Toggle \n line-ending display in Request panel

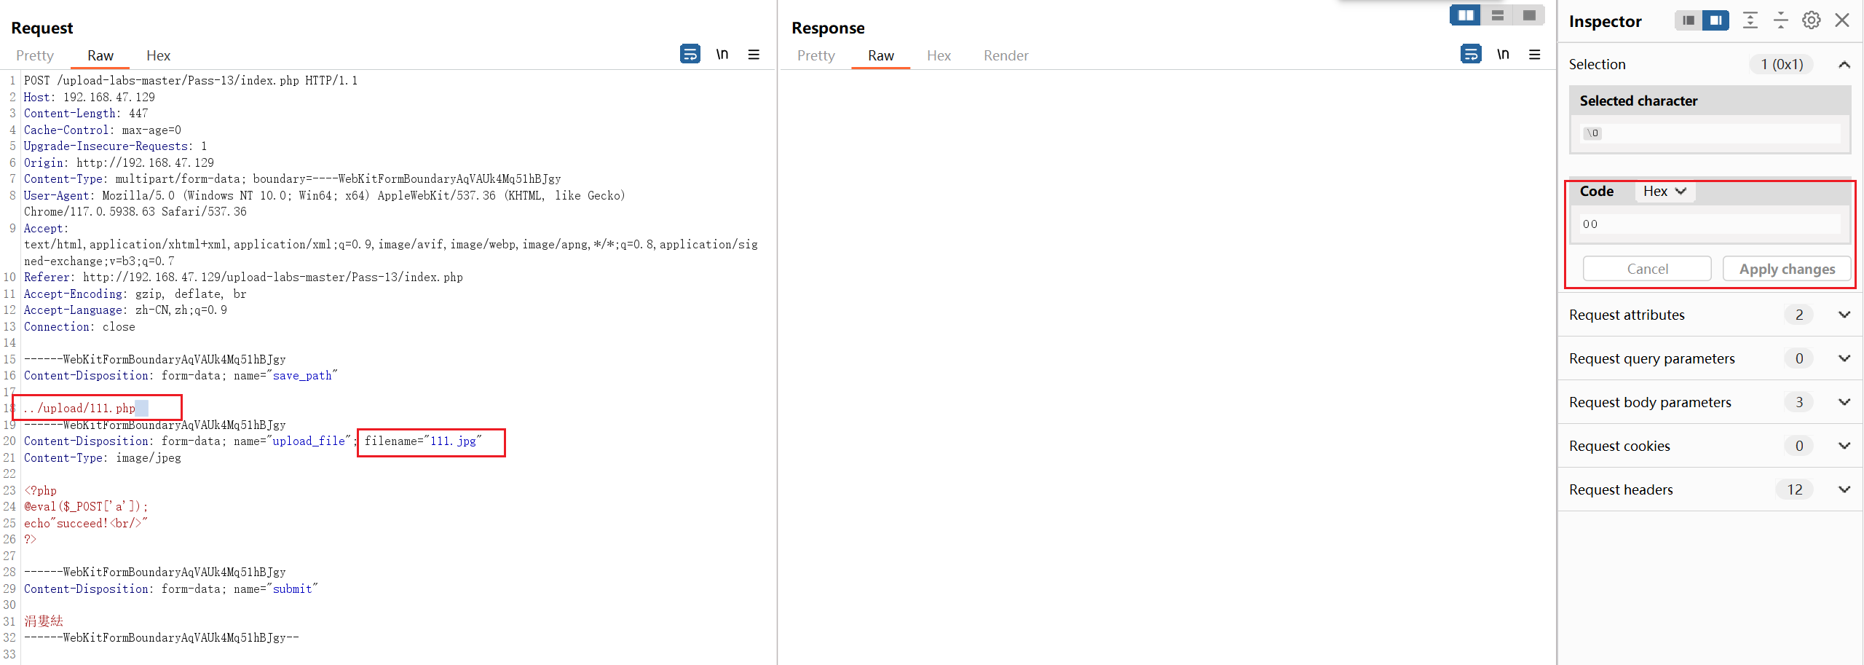tap(722, 54)
